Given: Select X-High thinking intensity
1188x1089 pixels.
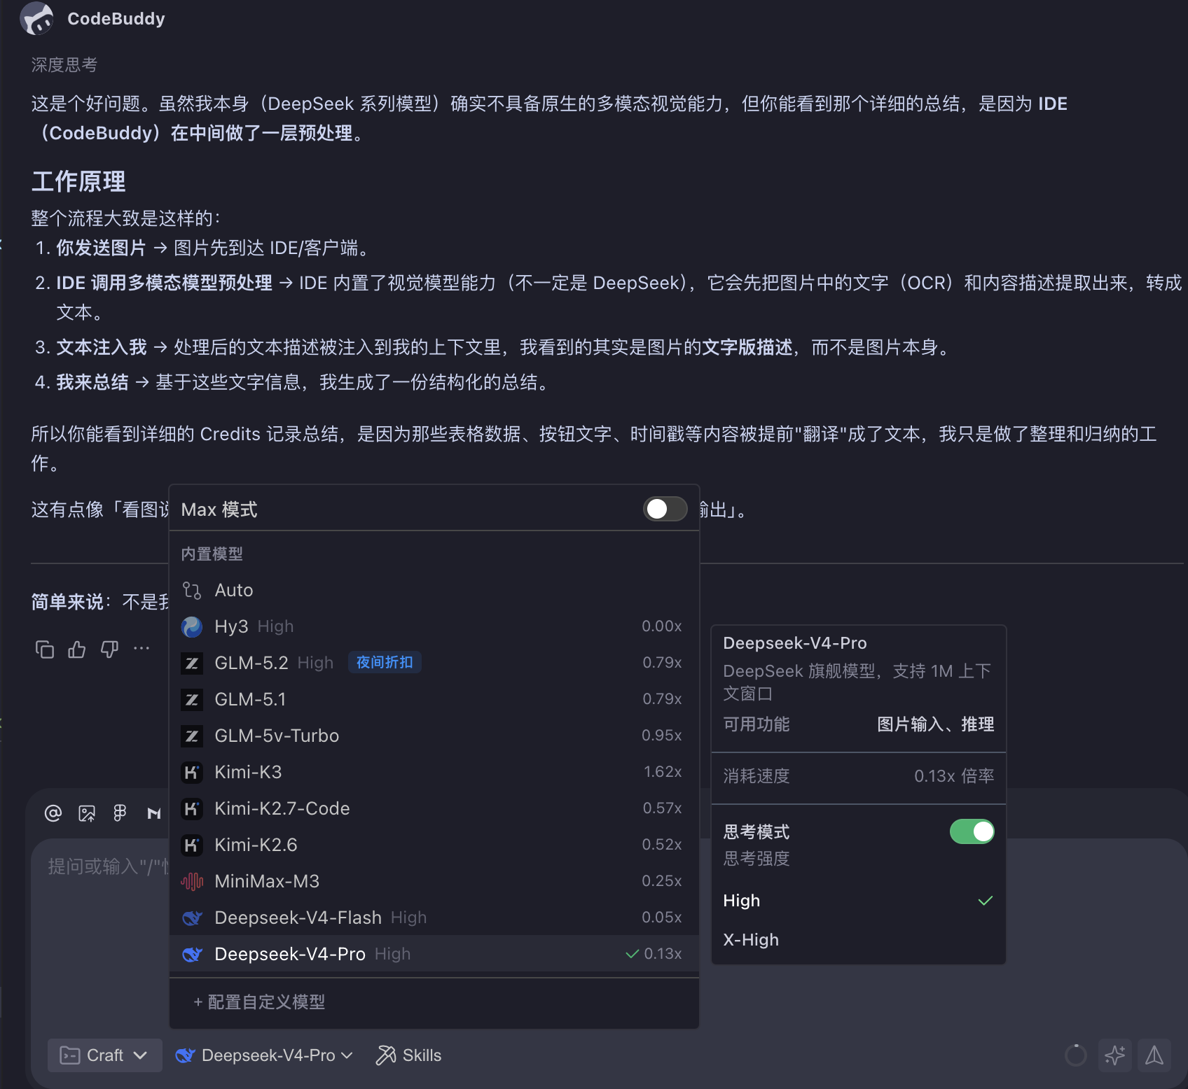Looking at the screenshot, I should point(859,940).
